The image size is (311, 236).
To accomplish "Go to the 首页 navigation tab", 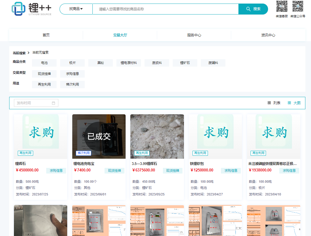I will tap(46, 35).
